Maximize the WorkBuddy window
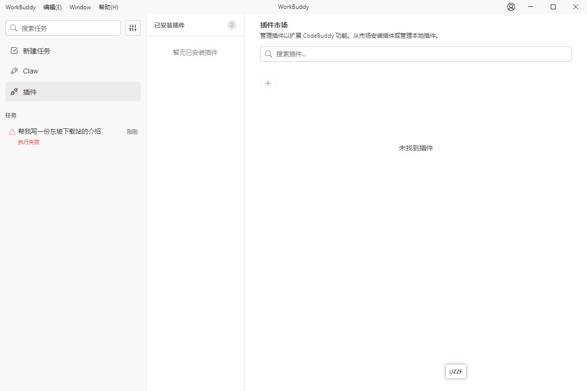Screen dimensions: 587x391 coord(553,7)
